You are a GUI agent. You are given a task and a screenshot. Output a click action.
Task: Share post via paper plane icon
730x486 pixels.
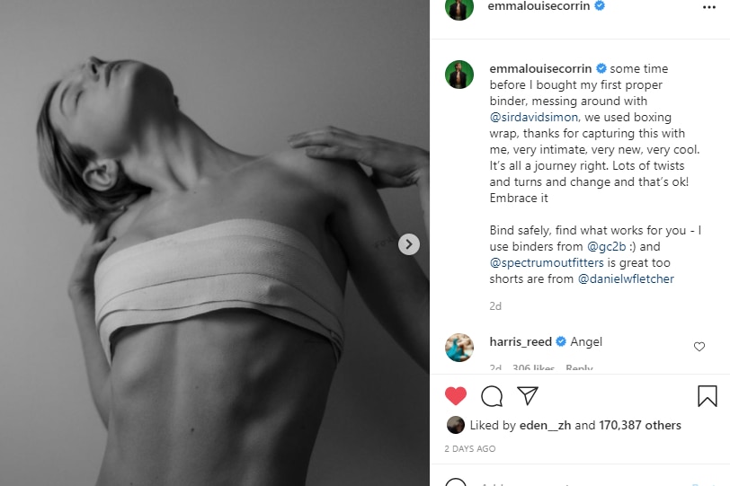click(x=528, y=396)
